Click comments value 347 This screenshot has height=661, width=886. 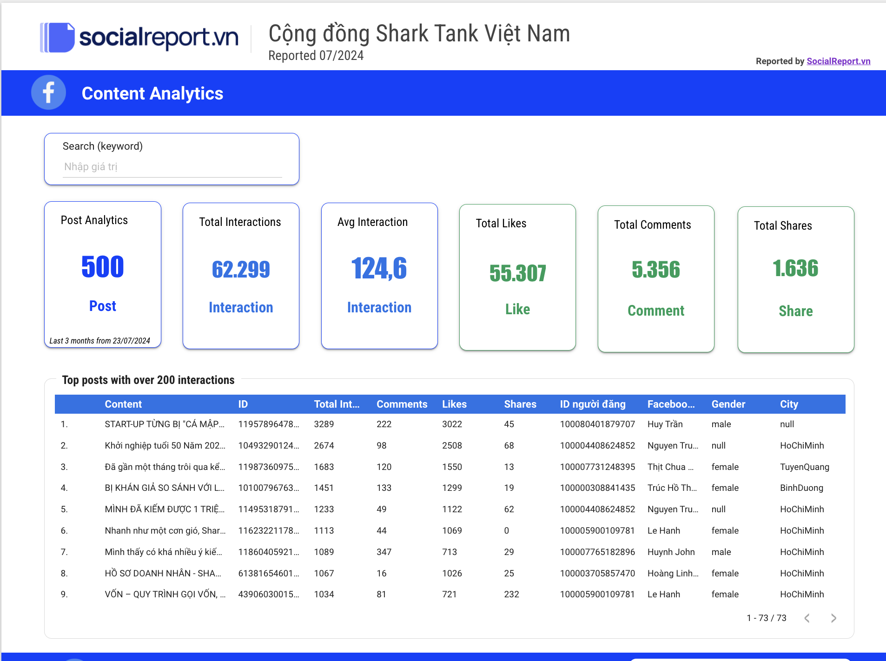click(384, 552)
